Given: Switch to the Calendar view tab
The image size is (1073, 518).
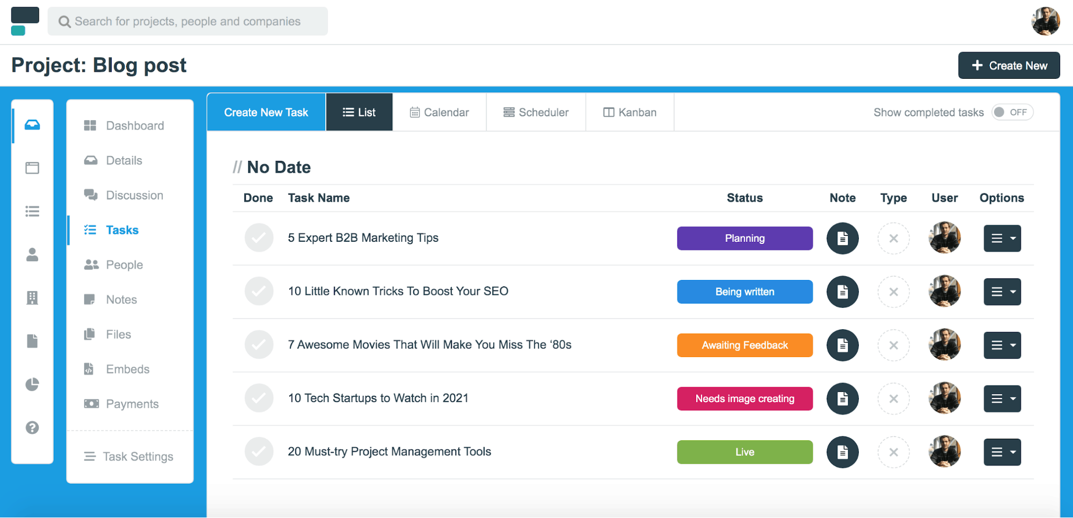Looking at the screenshot, I should 439,112.
